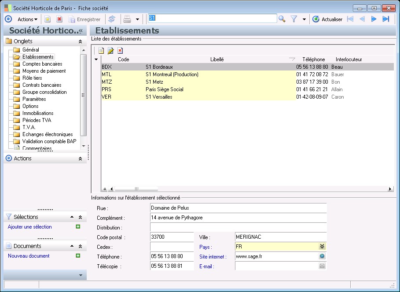Expand the Actions side panel section
This screenshot has width=400, height=292.
point(80,159)
